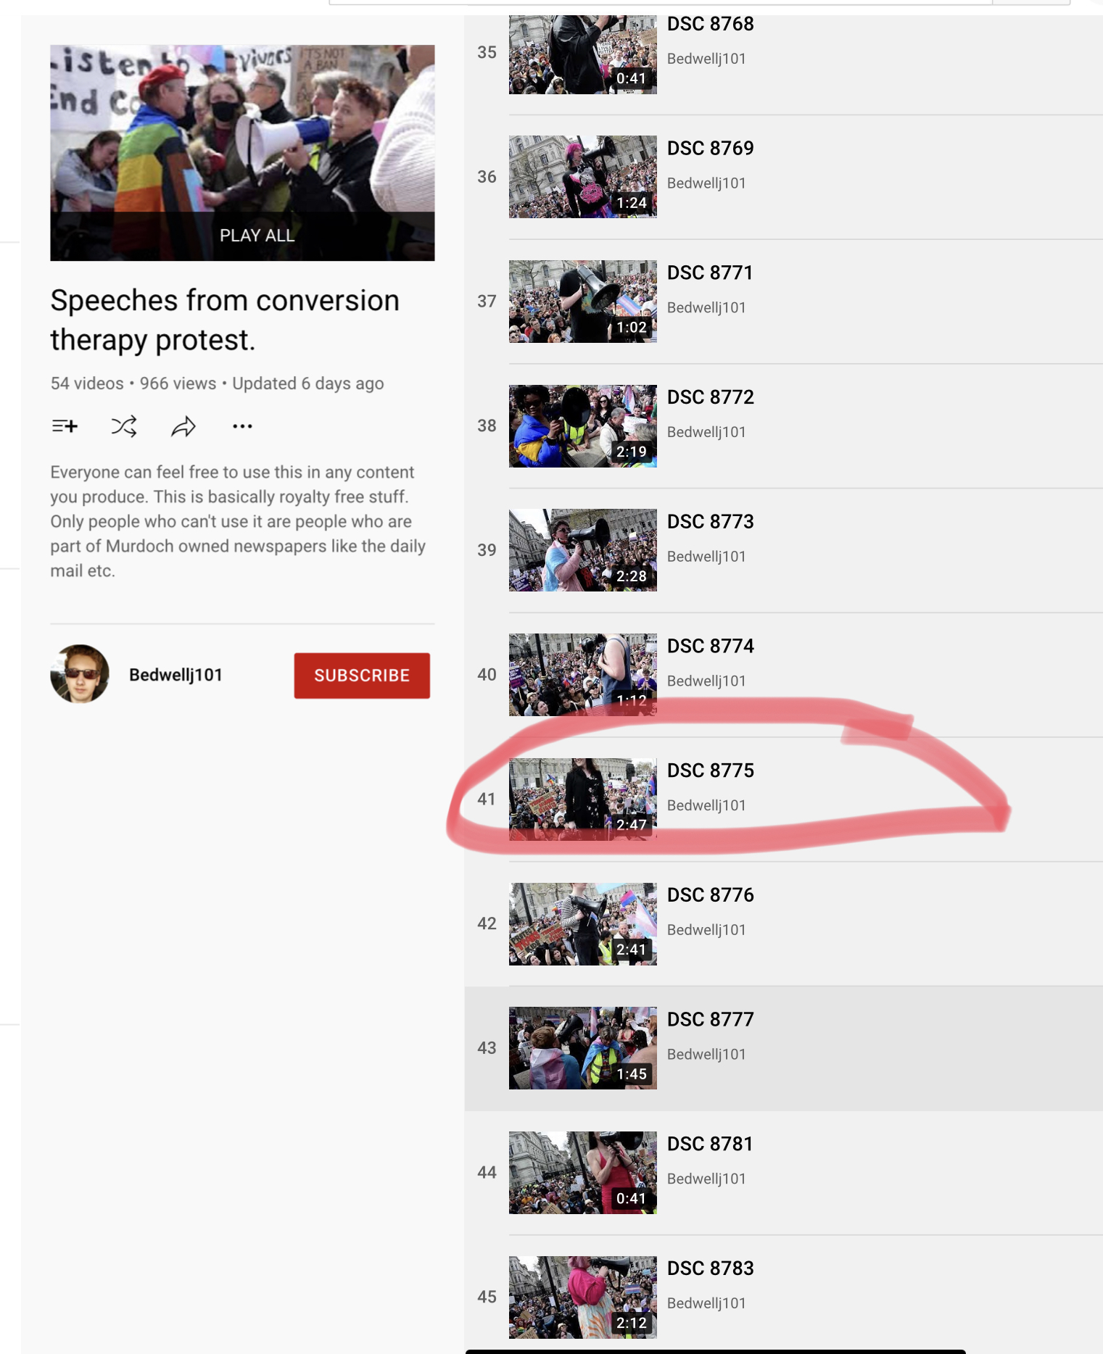Open Bedwellj101 channel under DSC 8783
Image resolution: width=1103 pixels, height=1354 pixels.
(706, 1303)
